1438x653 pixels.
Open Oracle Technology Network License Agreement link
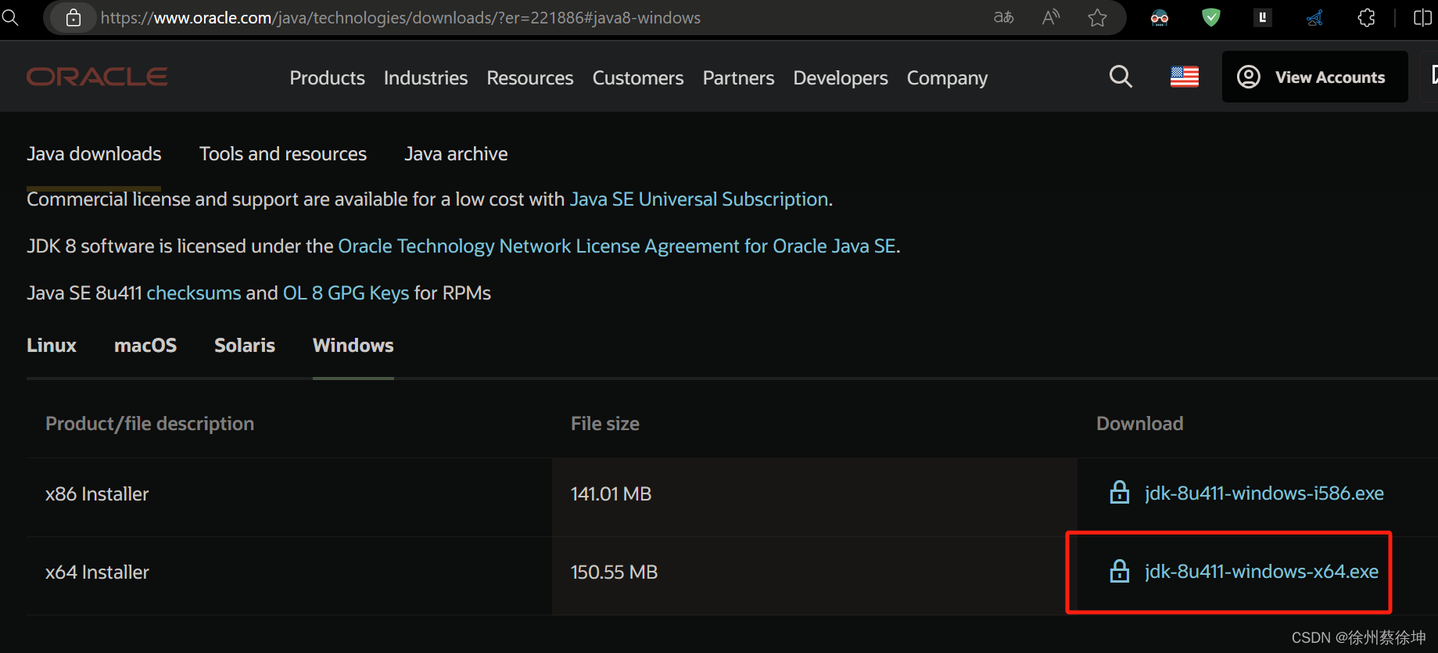[x=617, y=246]
